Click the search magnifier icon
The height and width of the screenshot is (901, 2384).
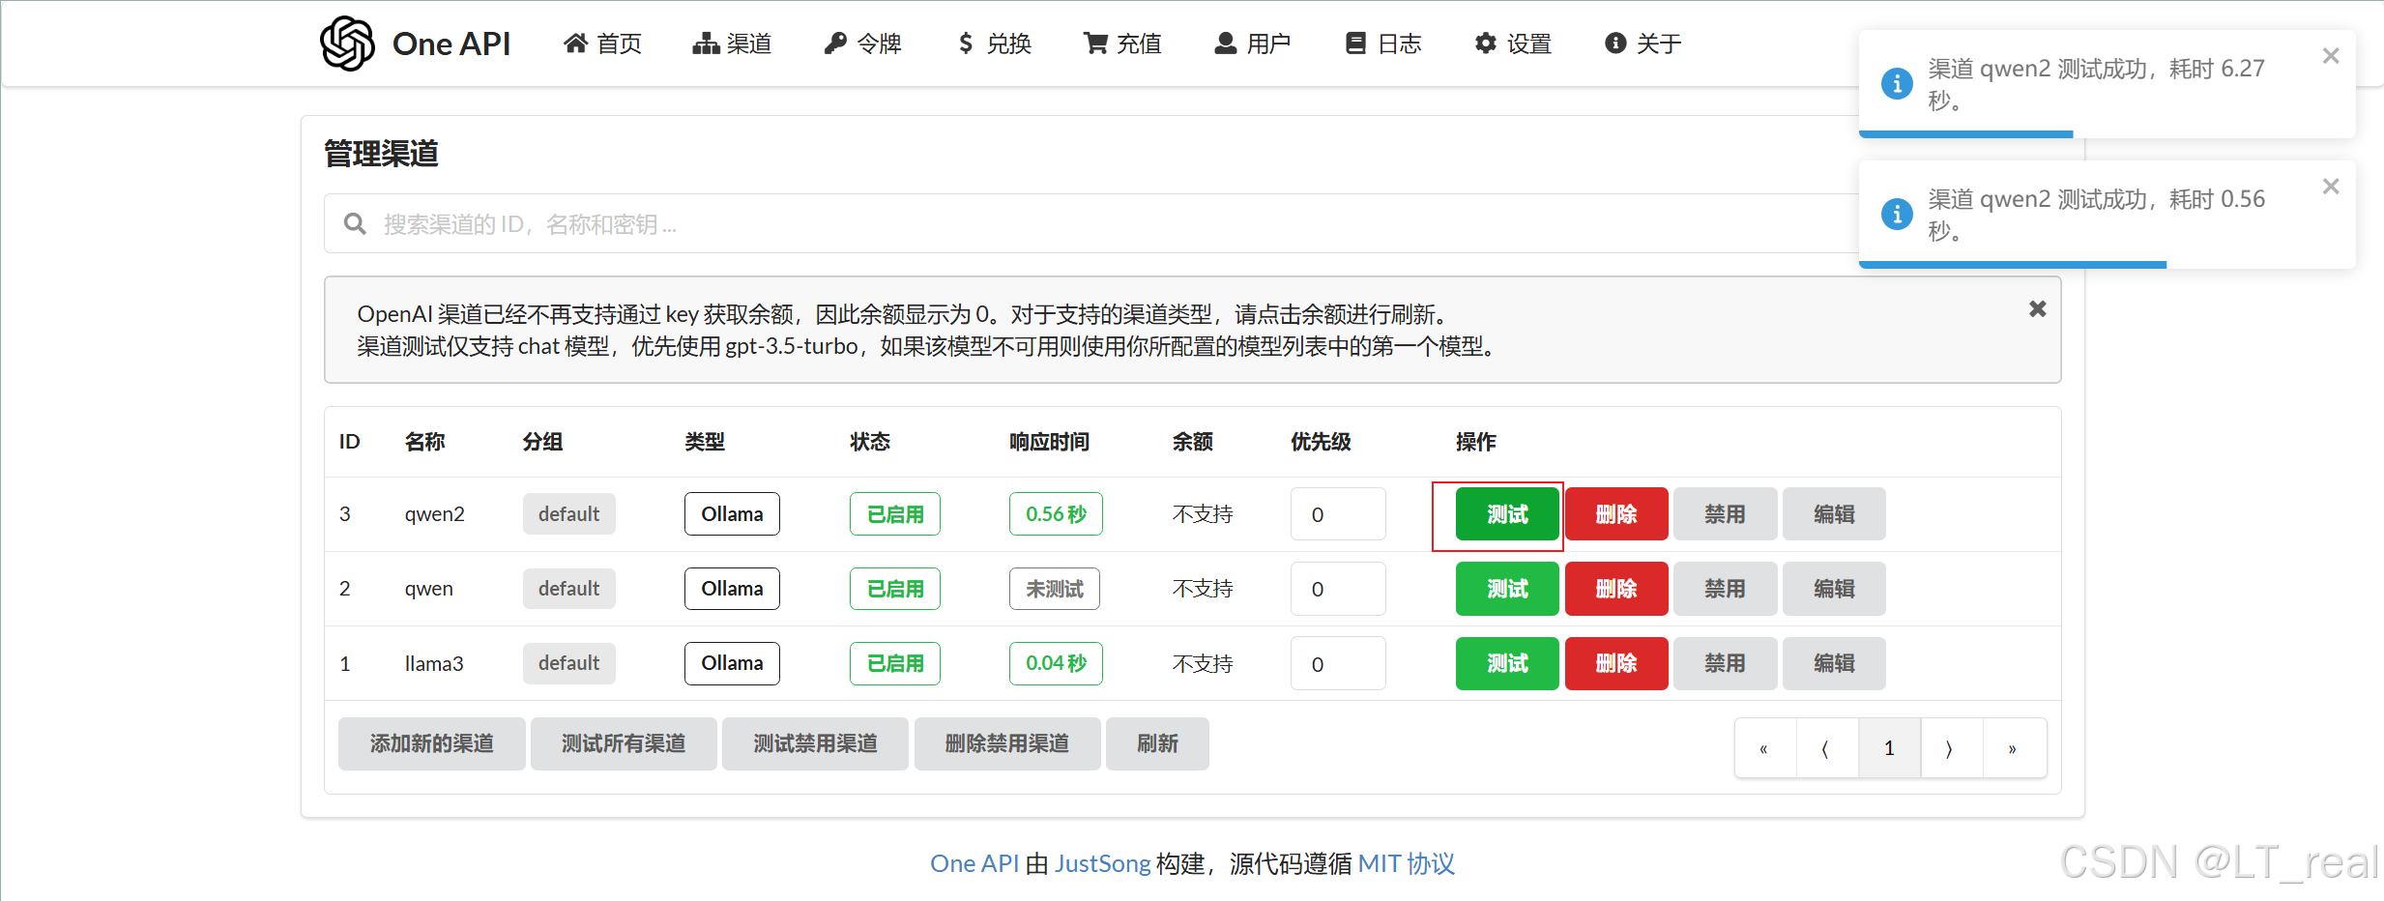click(355, 224)
